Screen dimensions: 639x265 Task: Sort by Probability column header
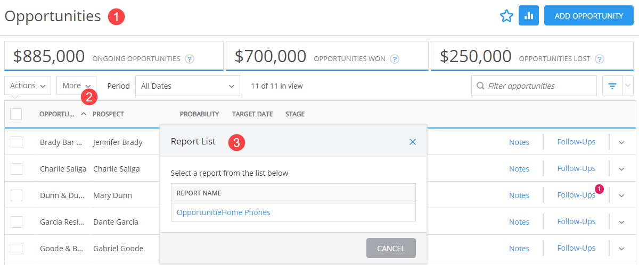199,114
